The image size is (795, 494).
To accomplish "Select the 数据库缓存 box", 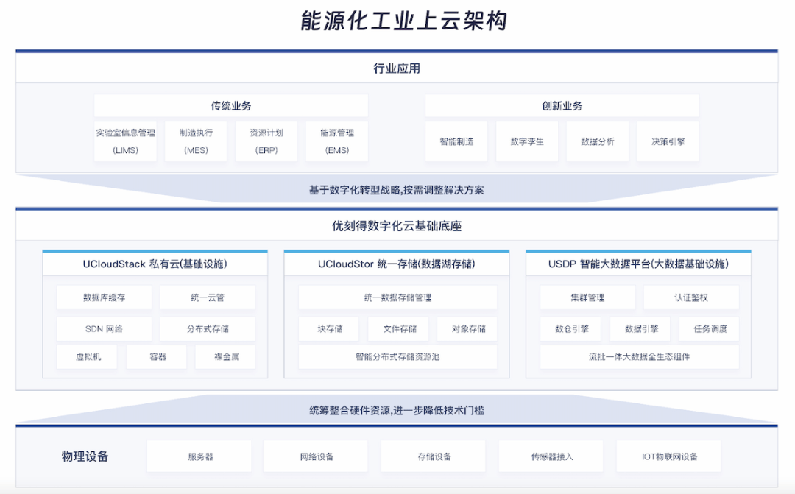I will (x=104, y=297).
